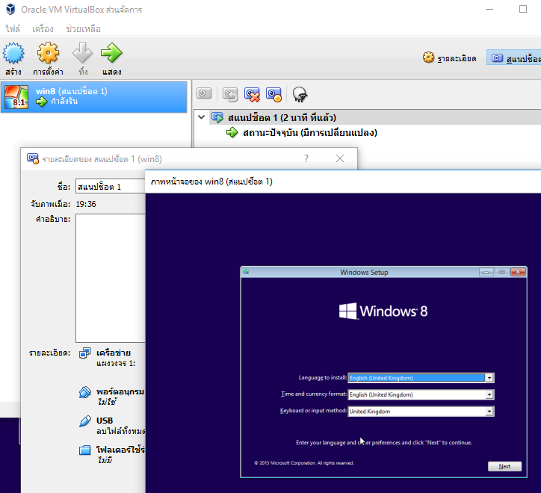
Task: Click the shared folders (โฟลเดอร์) icon
Action: pyautogui.click(x=85, y=450)
